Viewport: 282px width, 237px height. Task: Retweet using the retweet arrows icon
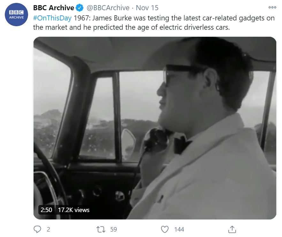101,229
